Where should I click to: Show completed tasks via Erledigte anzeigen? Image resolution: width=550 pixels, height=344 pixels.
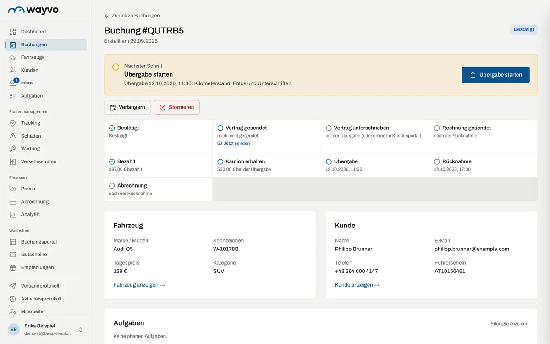coord(509,323)
